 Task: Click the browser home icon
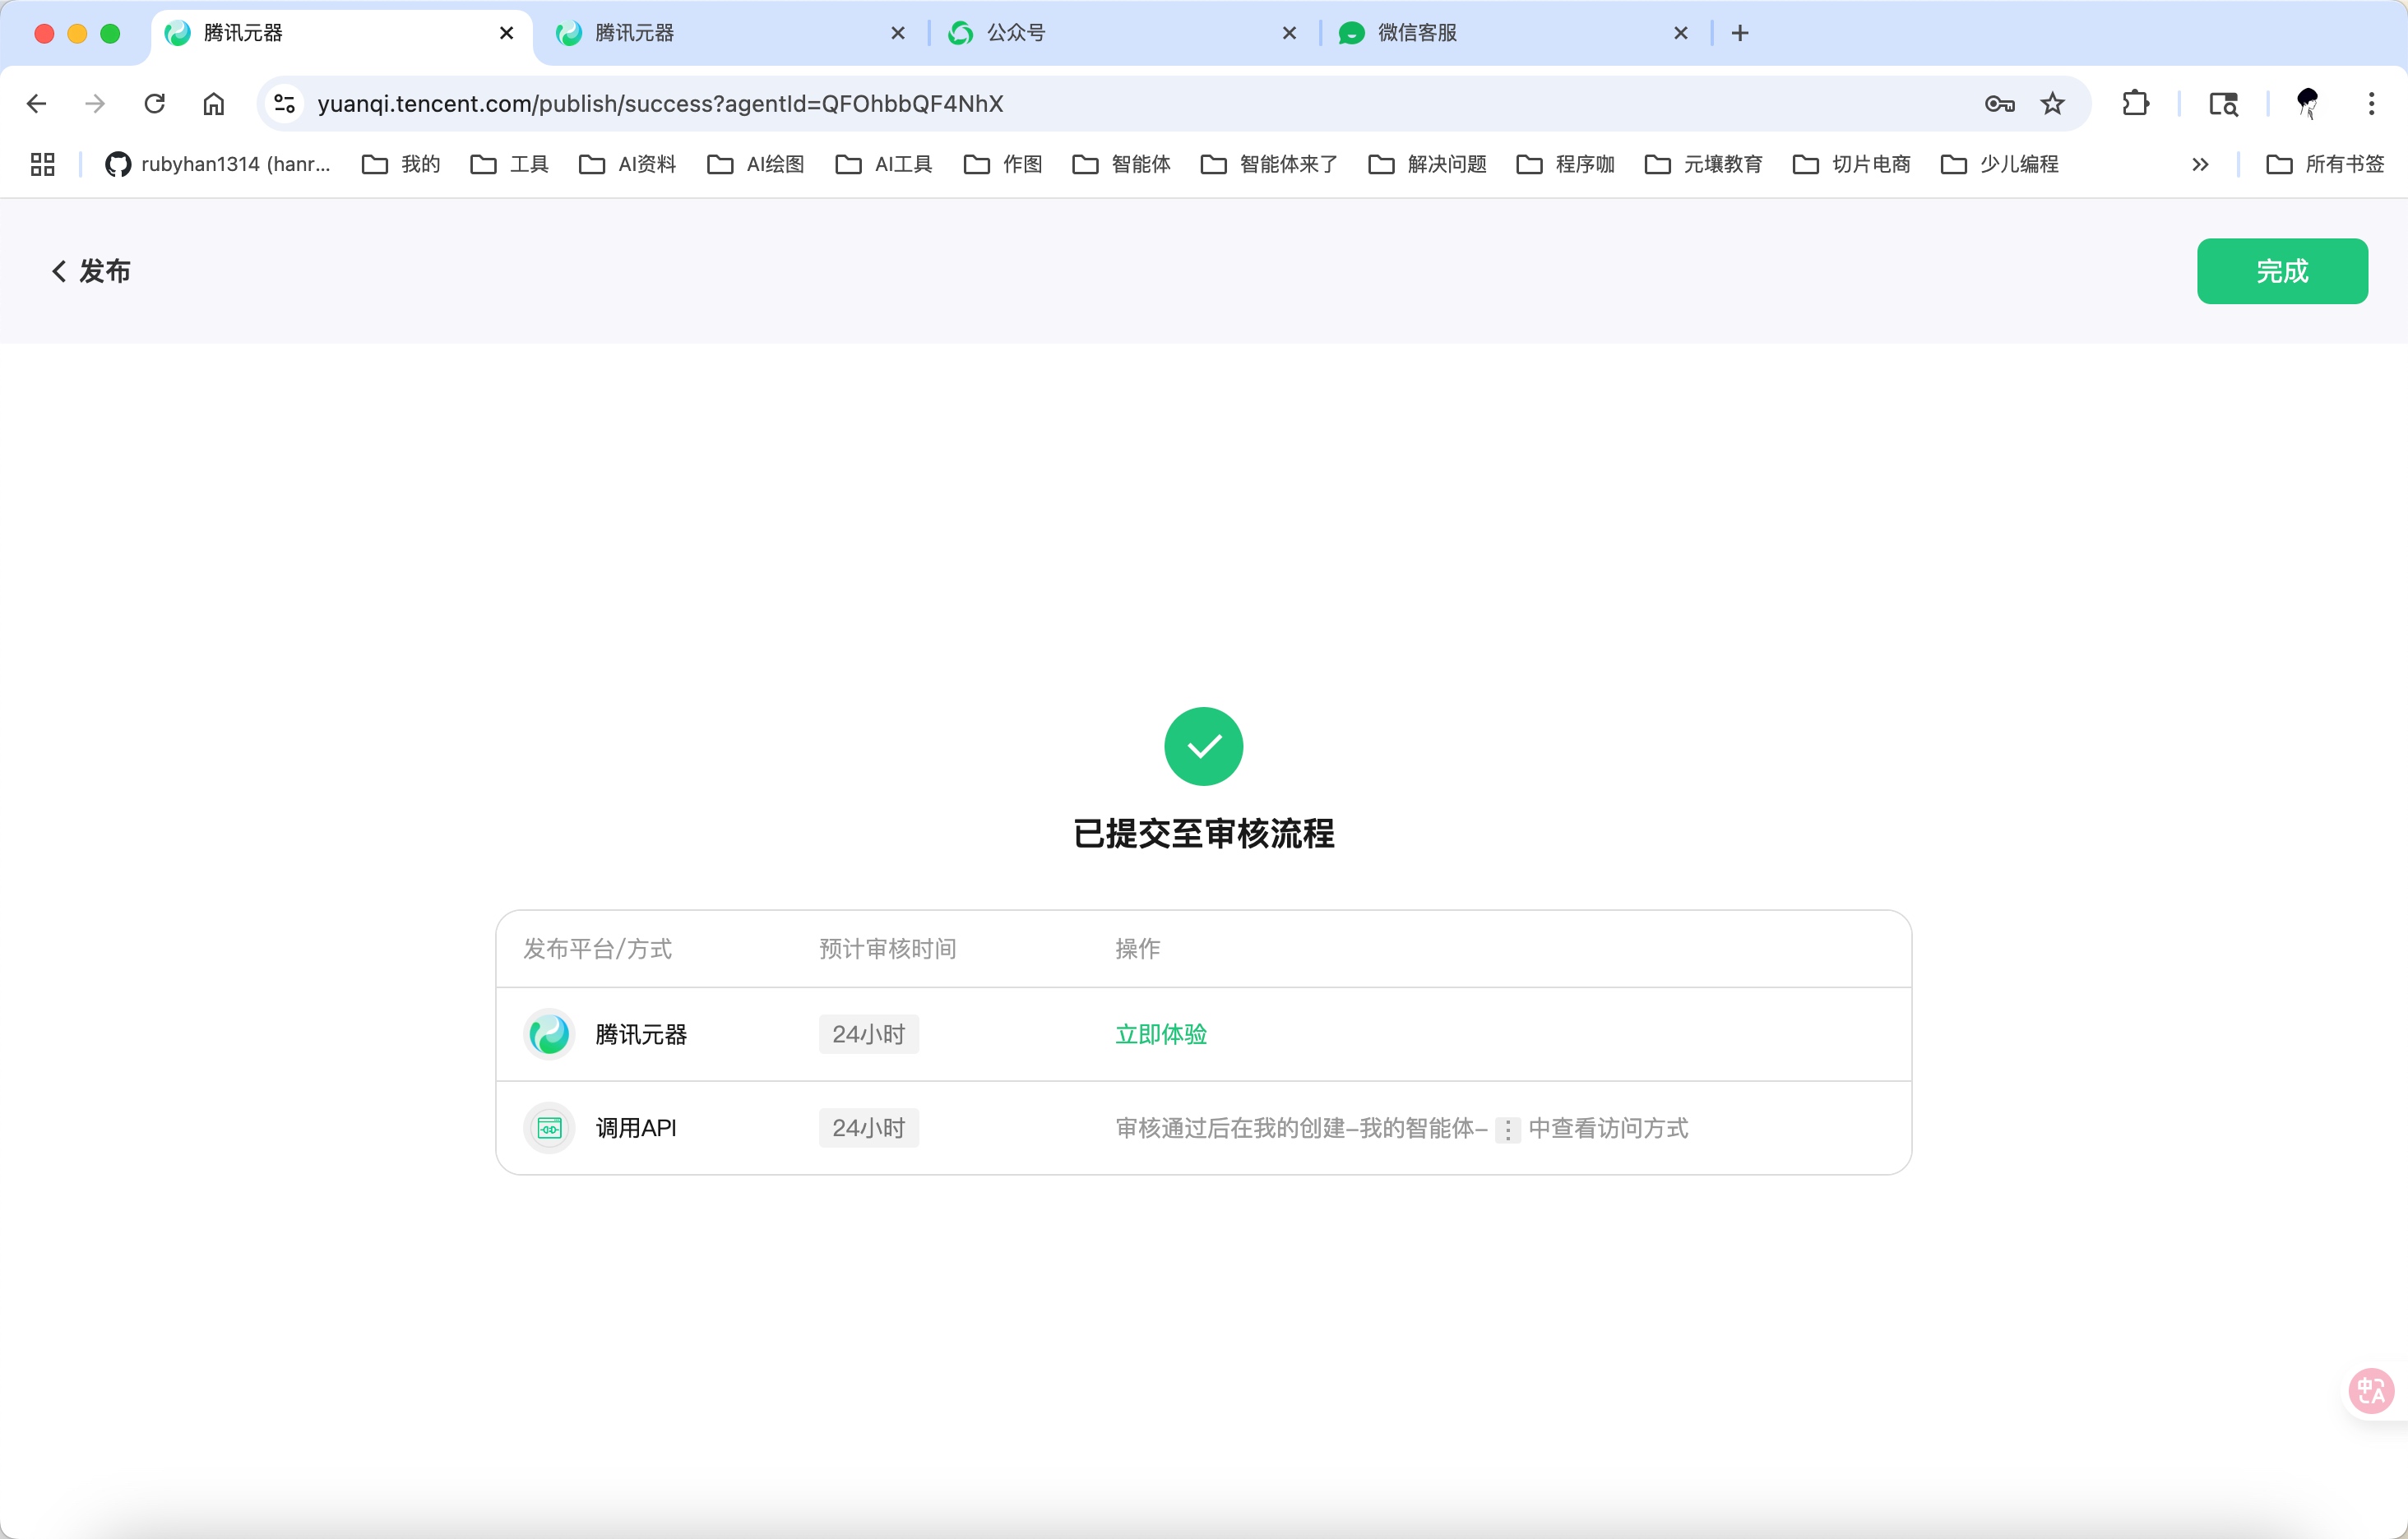pyautogui.click(x=212, y=103)
